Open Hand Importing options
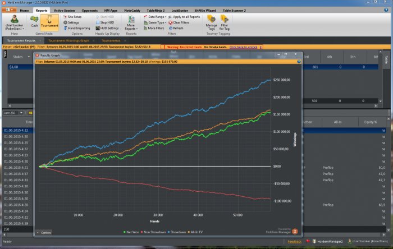This screenshot has height=249, width=393. point(78,28)
